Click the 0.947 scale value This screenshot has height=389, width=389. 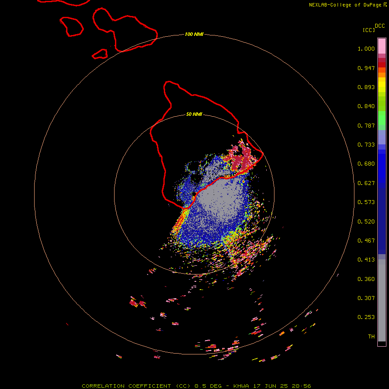pos(366,68)
